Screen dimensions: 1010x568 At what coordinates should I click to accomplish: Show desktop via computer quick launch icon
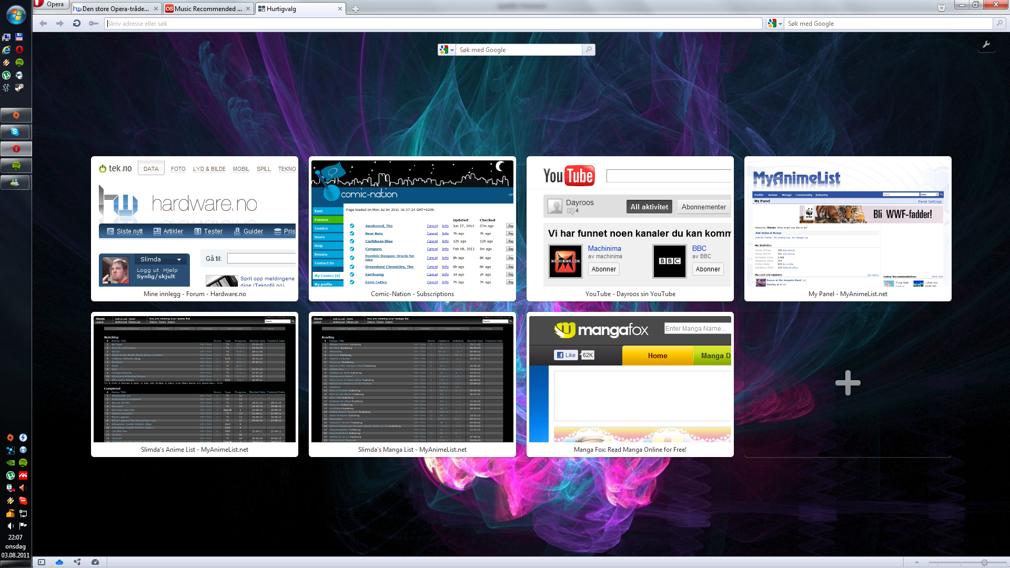click(6, 37)
